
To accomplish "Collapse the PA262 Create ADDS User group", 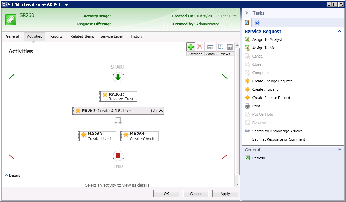I will (161, 111).
